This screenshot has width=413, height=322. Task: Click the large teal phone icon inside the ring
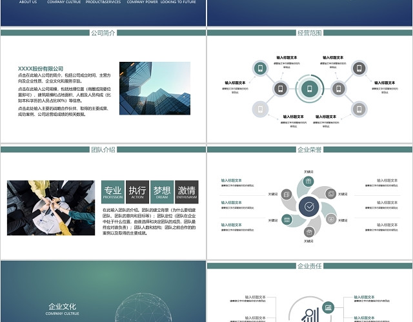tap(309, 89)
